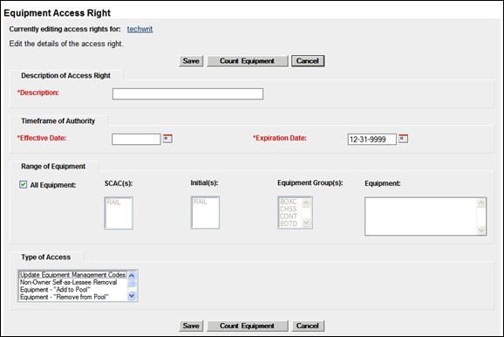The image size is (504, 337).
Task: Open the Effective Date calendar picker
Action: tap(167, 139)
